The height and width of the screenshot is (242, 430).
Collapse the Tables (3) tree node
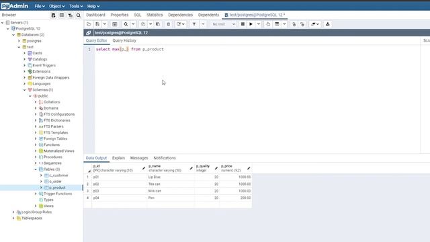[36, 169]
